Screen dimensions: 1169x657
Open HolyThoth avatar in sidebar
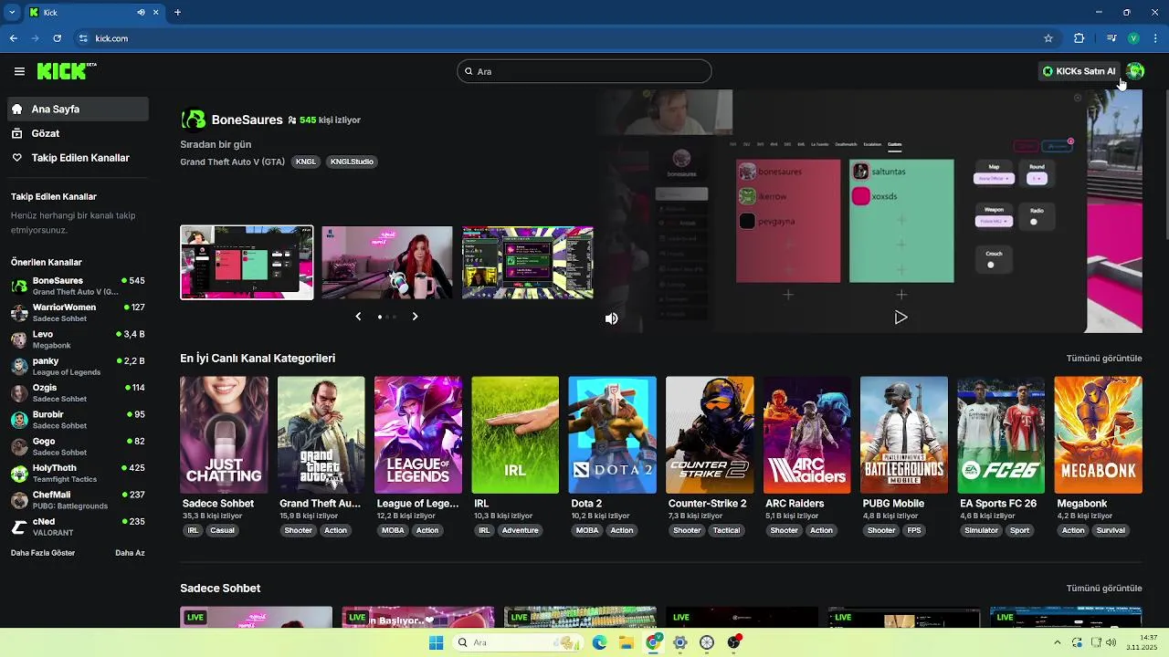coord(19,474)
